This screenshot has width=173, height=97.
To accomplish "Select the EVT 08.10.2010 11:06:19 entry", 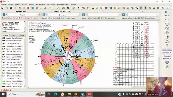I will pyautogui.click(x=13, y=70).
